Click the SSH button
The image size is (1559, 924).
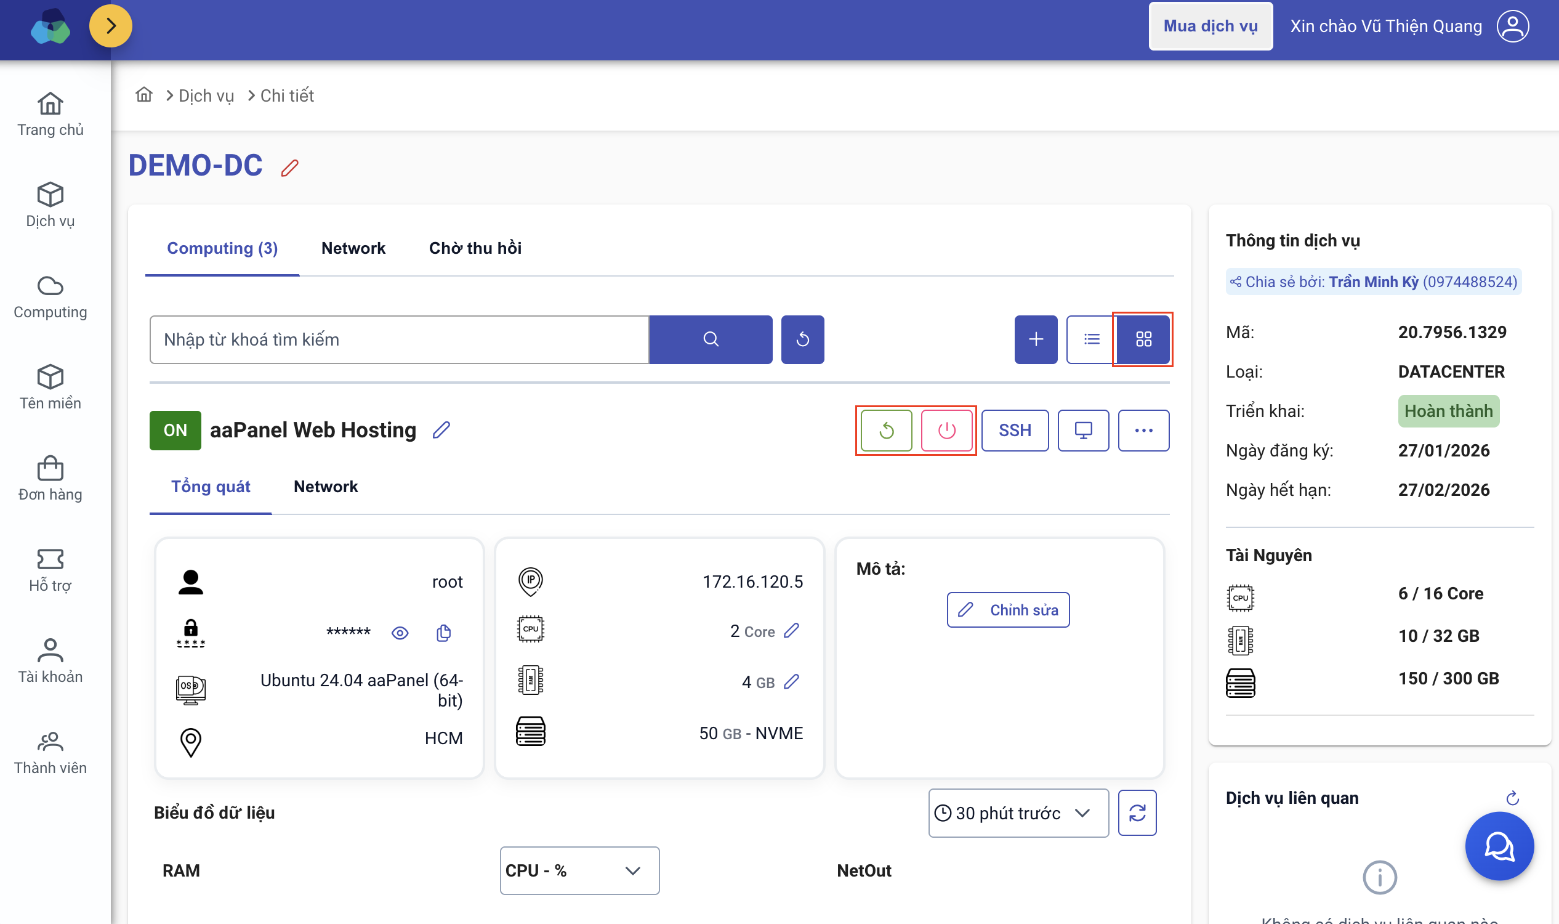click(1015, 430)
